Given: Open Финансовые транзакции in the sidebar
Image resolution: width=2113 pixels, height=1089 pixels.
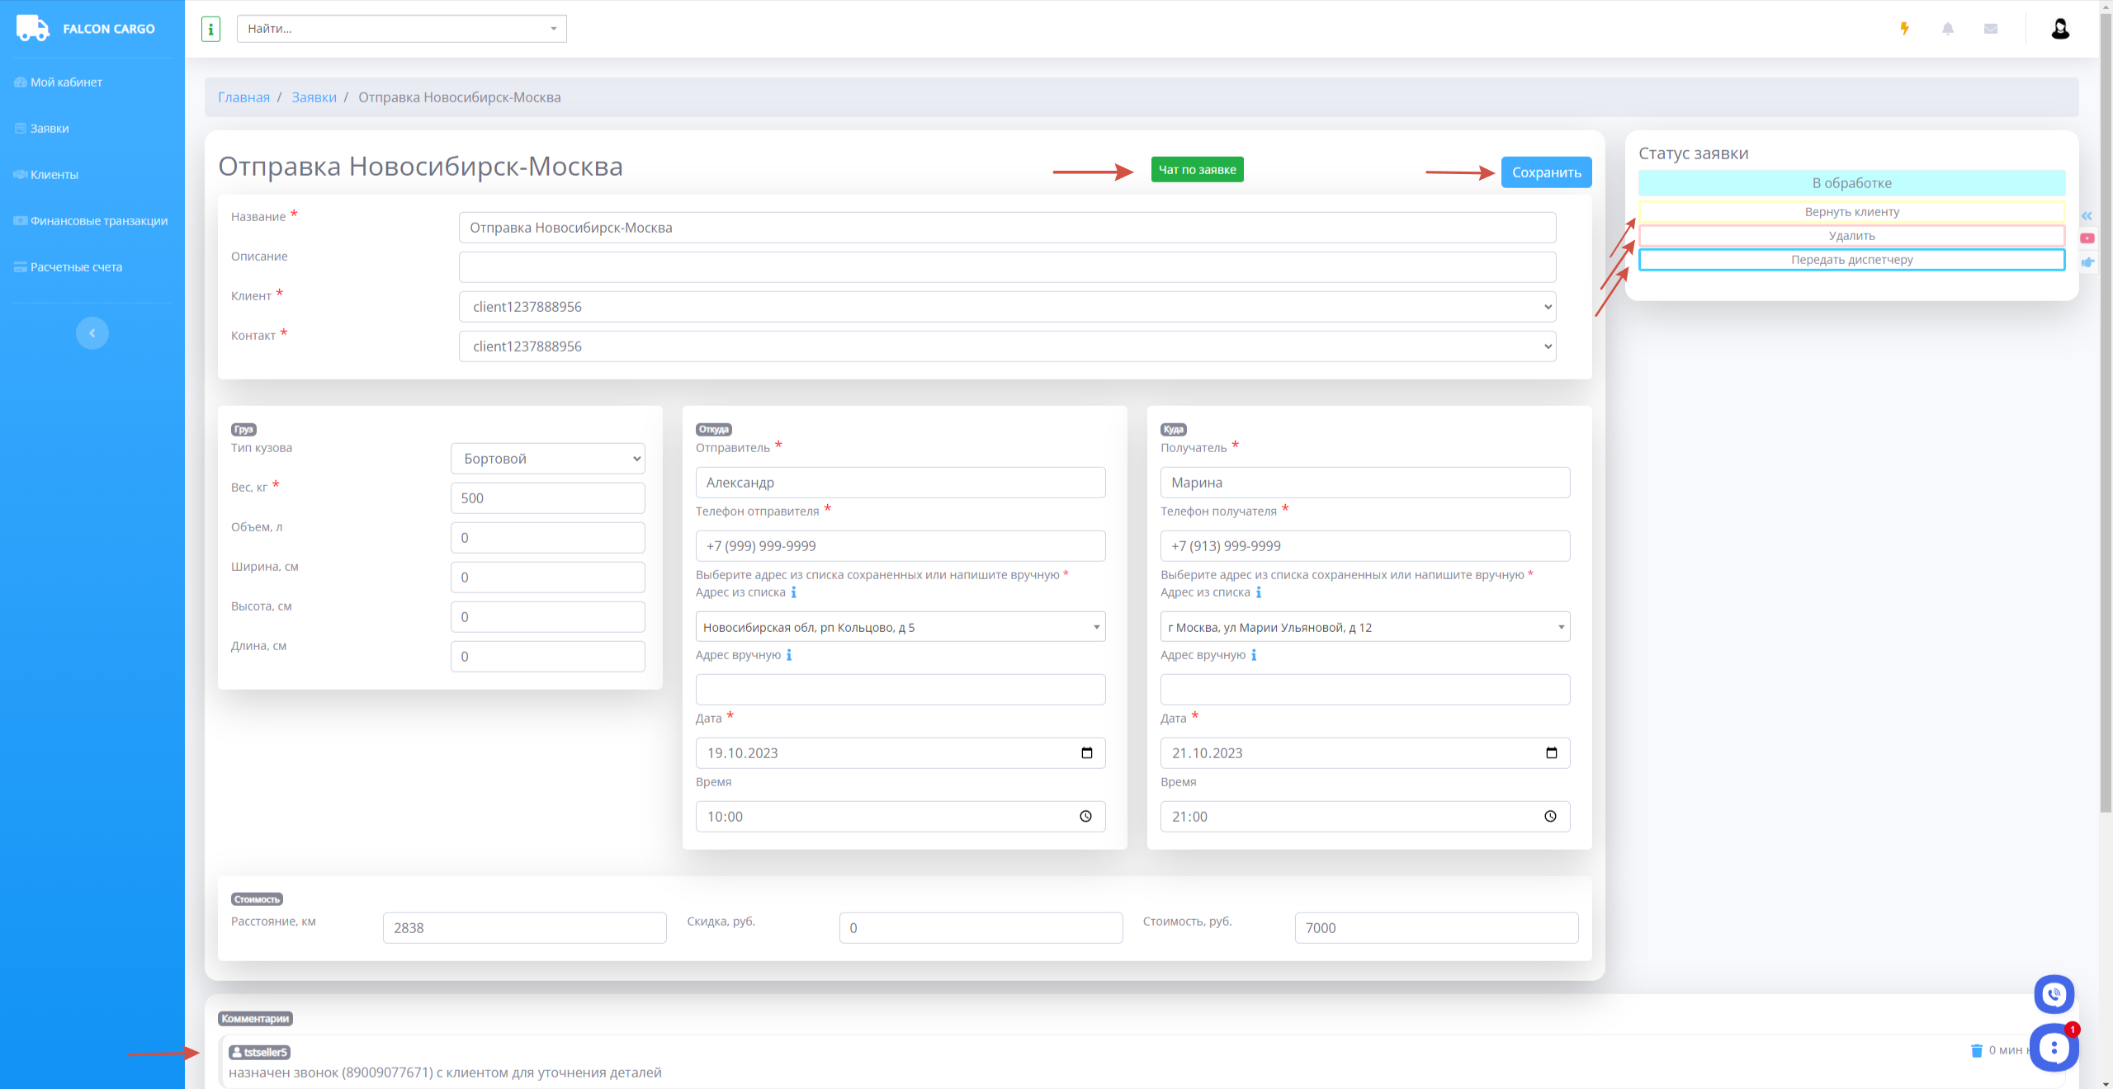Looking at the screenshot, I should tap(98, 221).
